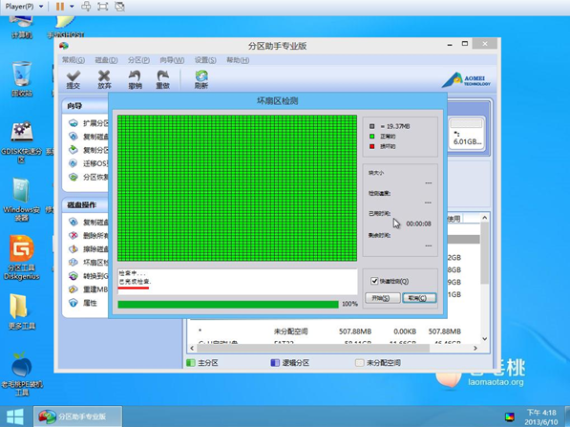
Task: Click the 6.01GB disk thumbnail
Action: click(x=466, y=133)
